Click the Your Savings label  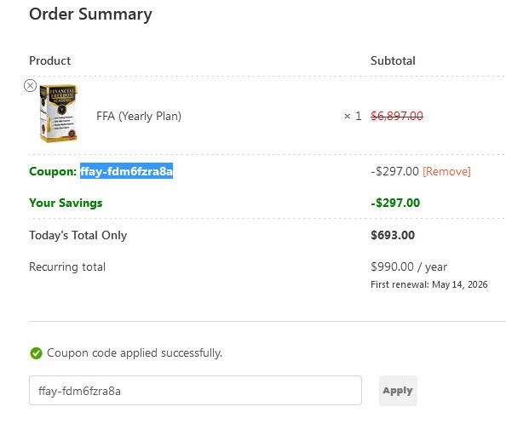click(66, 203)
